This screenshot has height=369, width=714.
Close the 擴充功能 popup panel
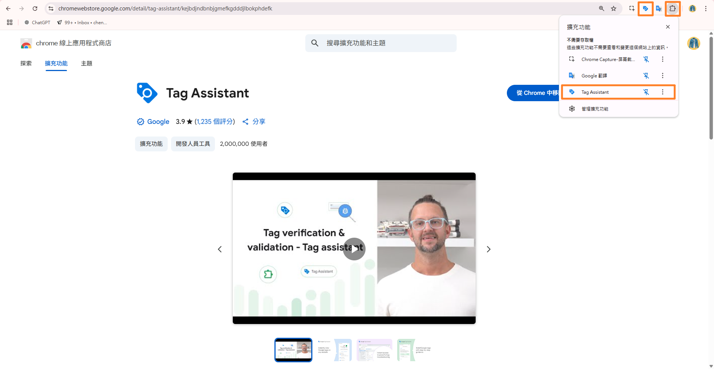(668, 27)
